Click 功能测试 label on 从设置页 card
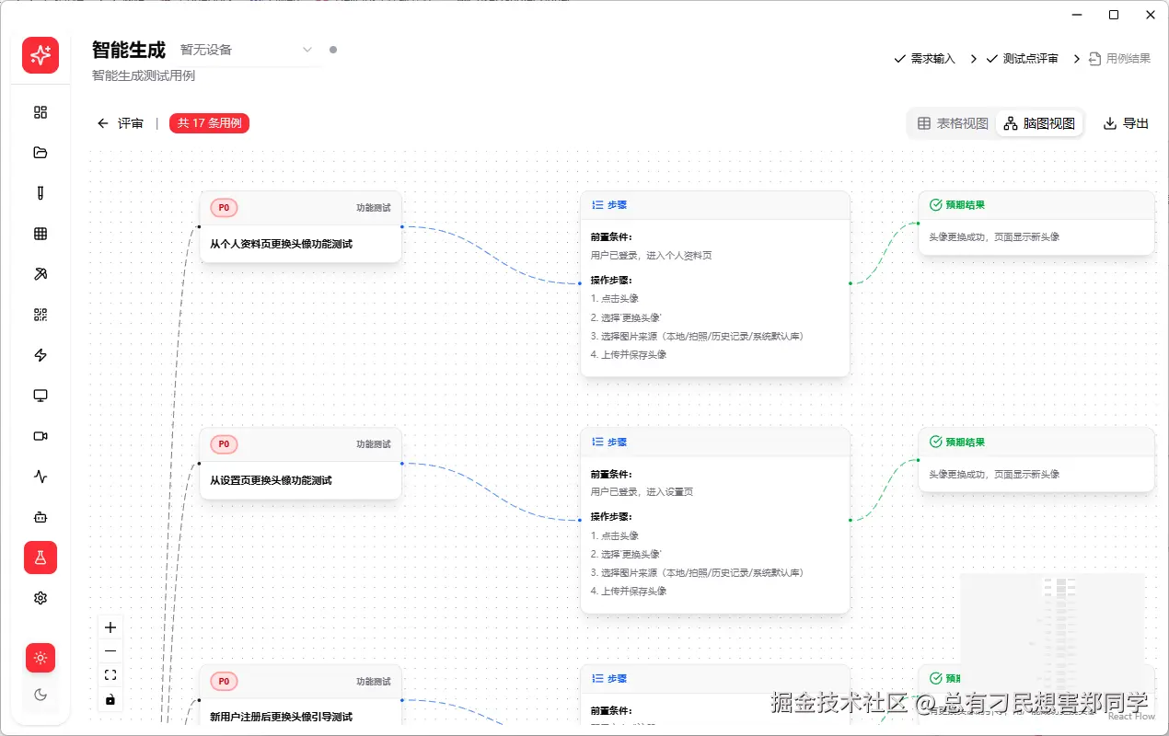Viewport: 1169px width, 736px height. (374, 444)
